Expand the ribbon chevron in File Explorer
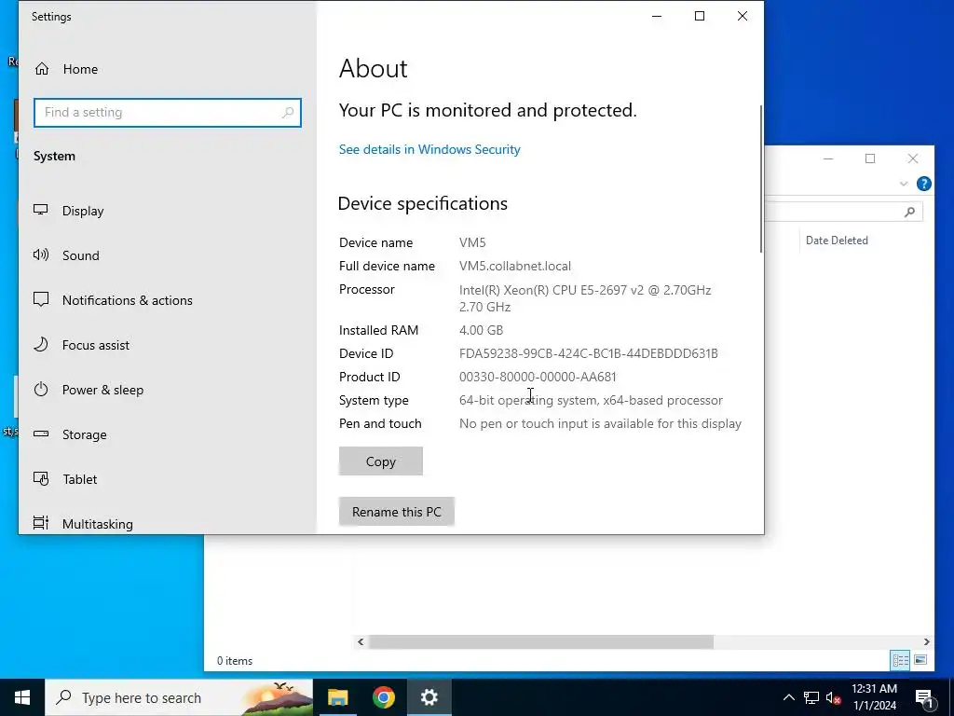This screenshot has width=954, height=716. click(904, 184)
